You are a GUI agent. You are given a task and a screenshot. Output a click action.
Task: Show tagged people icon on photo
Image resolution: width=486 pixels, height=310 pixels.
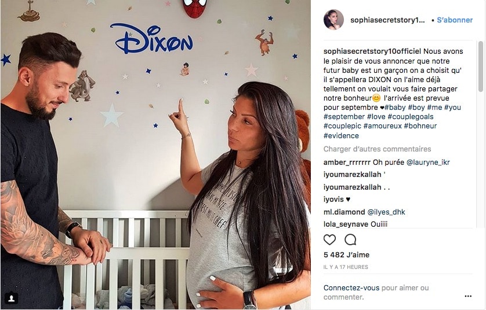(x=12, y=298)
